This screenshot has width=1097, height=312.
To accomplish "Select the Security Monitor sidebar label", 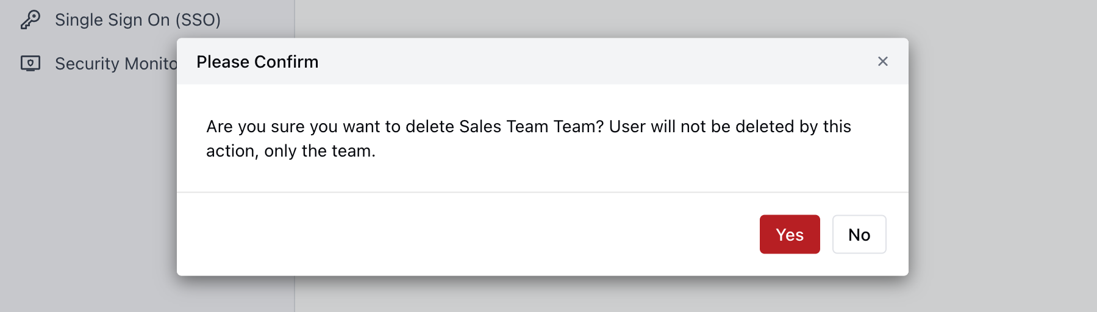I will point(116,63).
